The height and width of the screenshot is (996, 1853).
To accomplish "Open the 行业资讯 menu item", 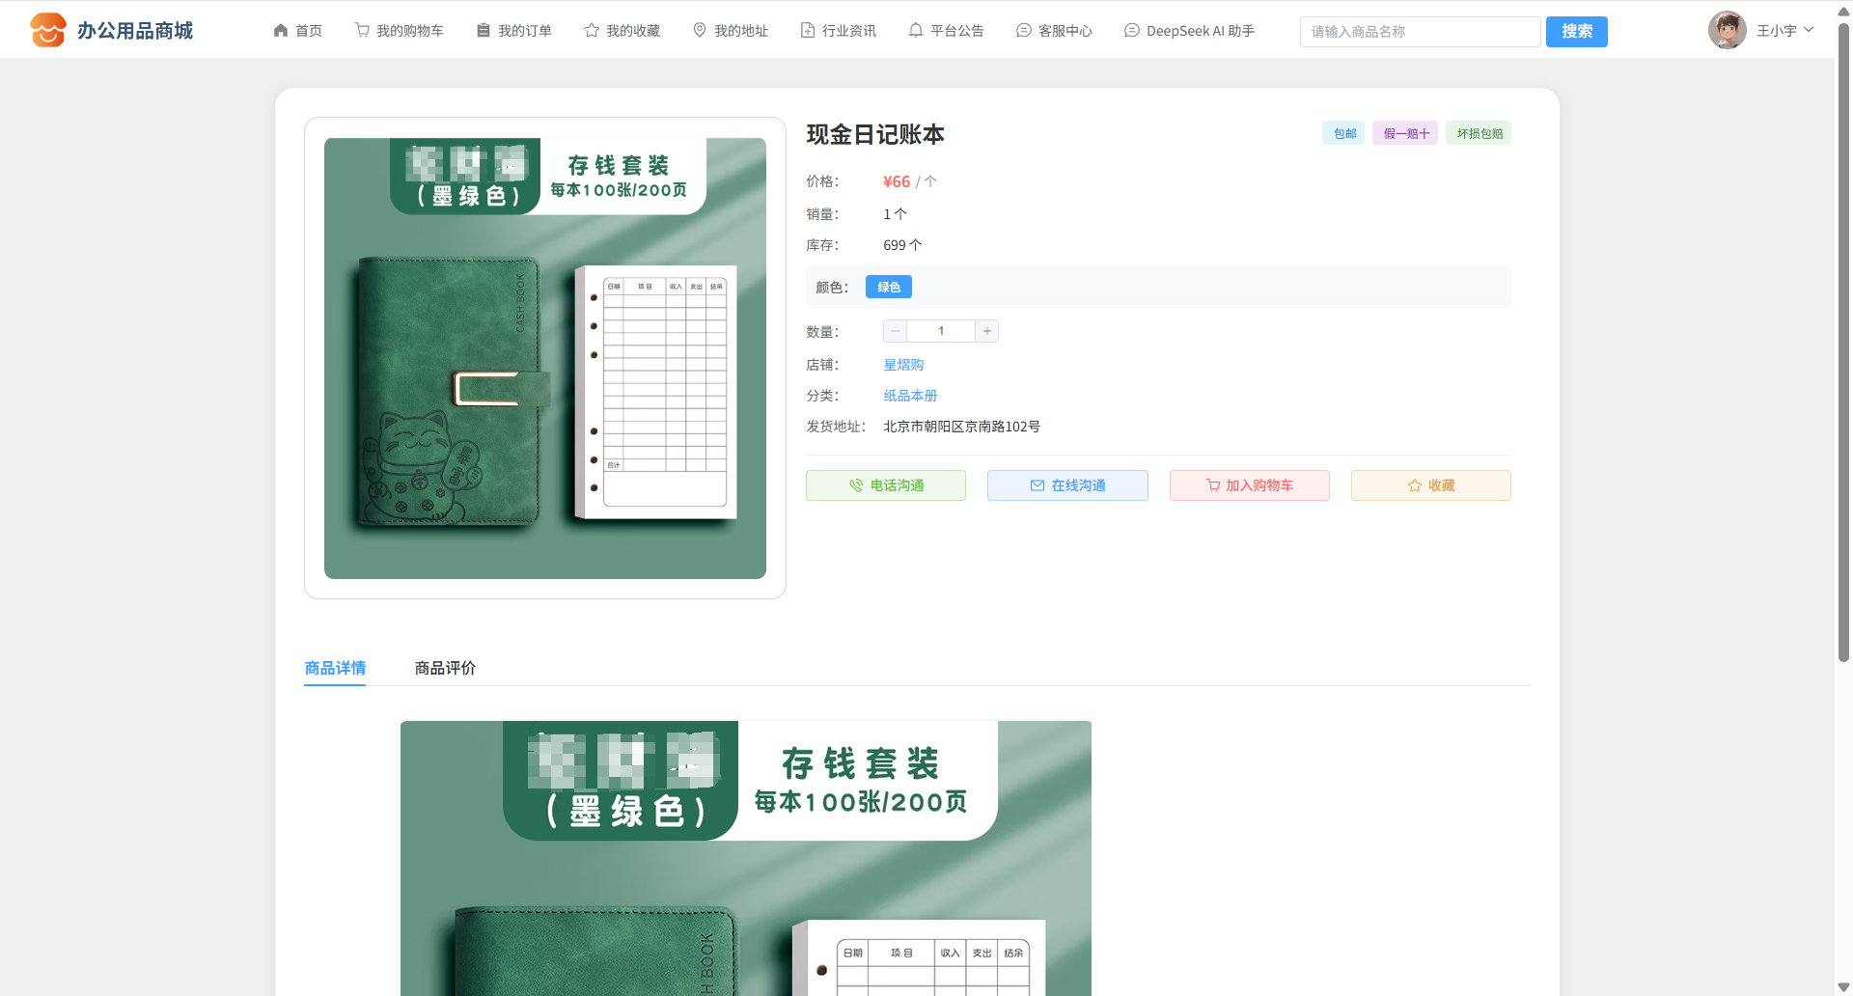I will pyautogui.click(x=839, y=31).
